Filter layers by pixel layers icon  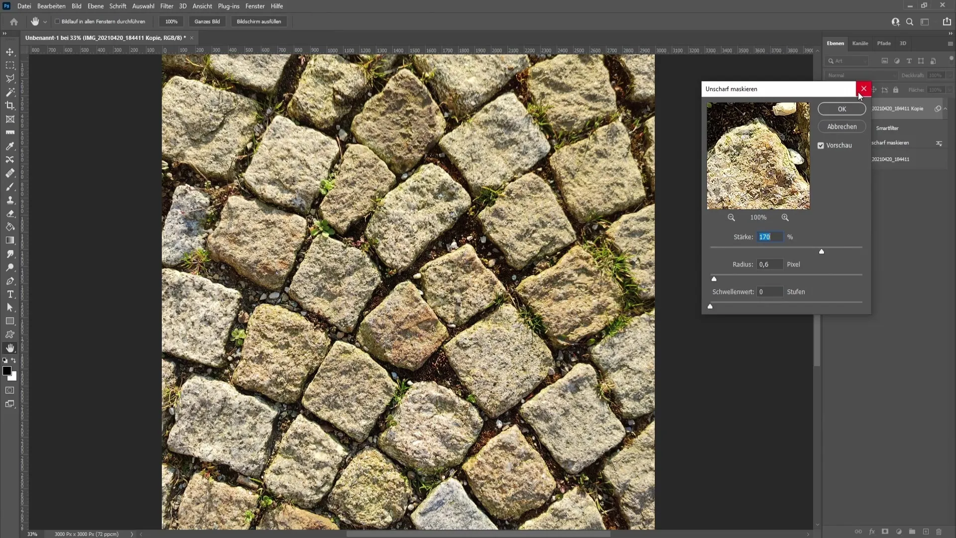(885, 61)
